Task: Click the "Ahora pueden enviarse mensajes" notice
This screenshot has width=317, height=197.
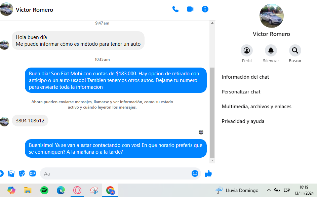Action: pos(102,104)
